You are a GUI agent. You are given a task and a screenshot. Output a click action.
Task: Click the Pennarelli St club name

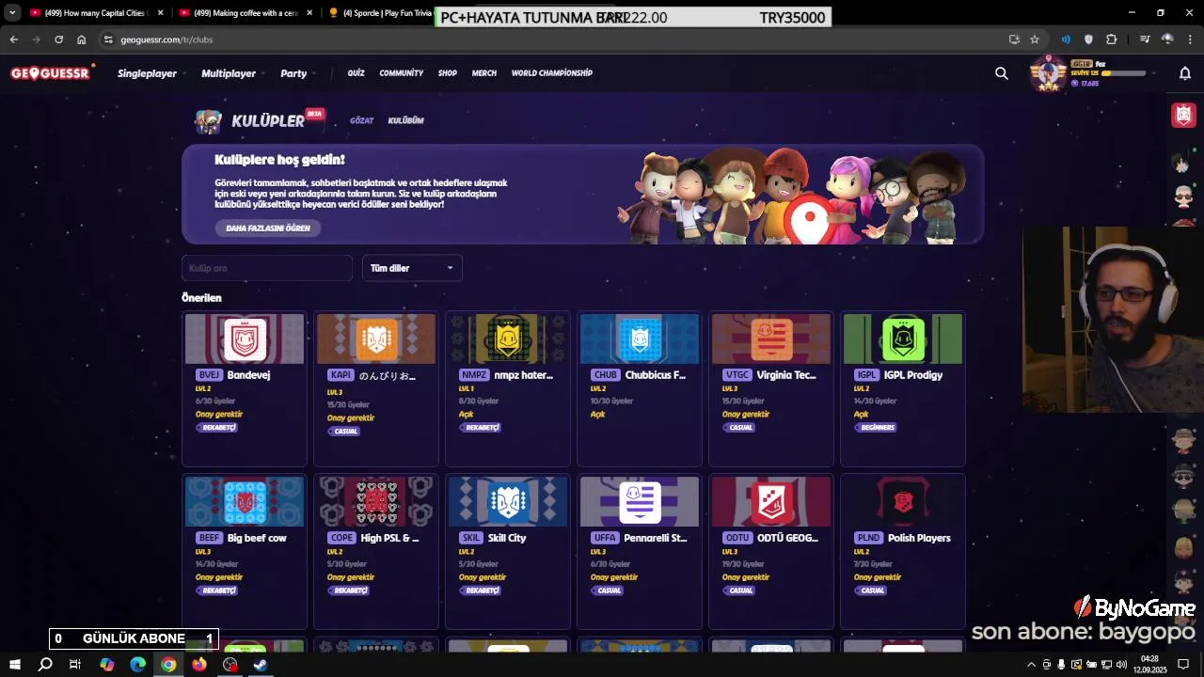656,538
